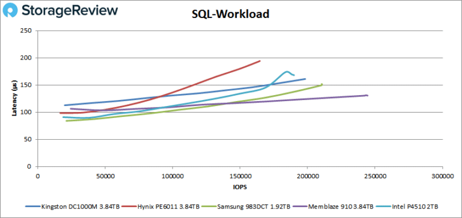Screen dimensions: 462x218
Task: Click the IOPS axis title
Action: tap(240, 187)
